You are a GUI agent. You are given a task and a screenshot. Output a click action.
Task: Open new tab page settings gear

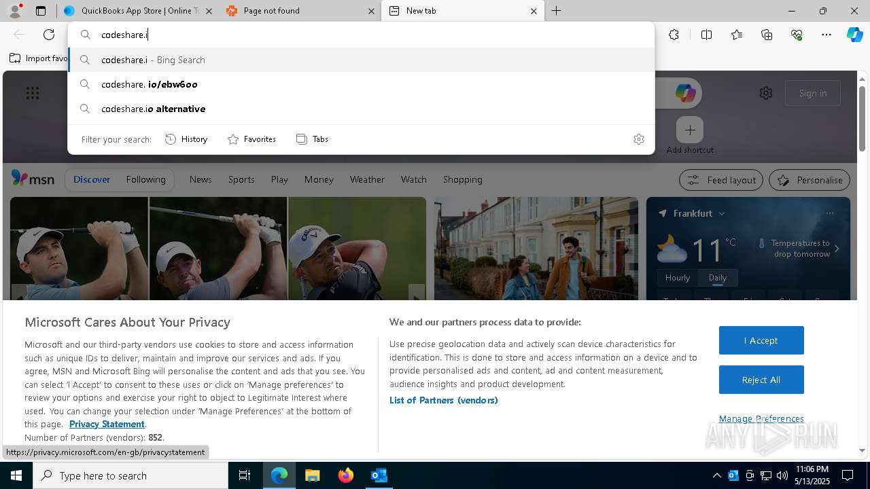click(x=766, y=93)
